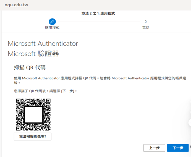Click the Microsoft Authenticator heading
This screenshot has width=191, height=157.
point(43,44)
